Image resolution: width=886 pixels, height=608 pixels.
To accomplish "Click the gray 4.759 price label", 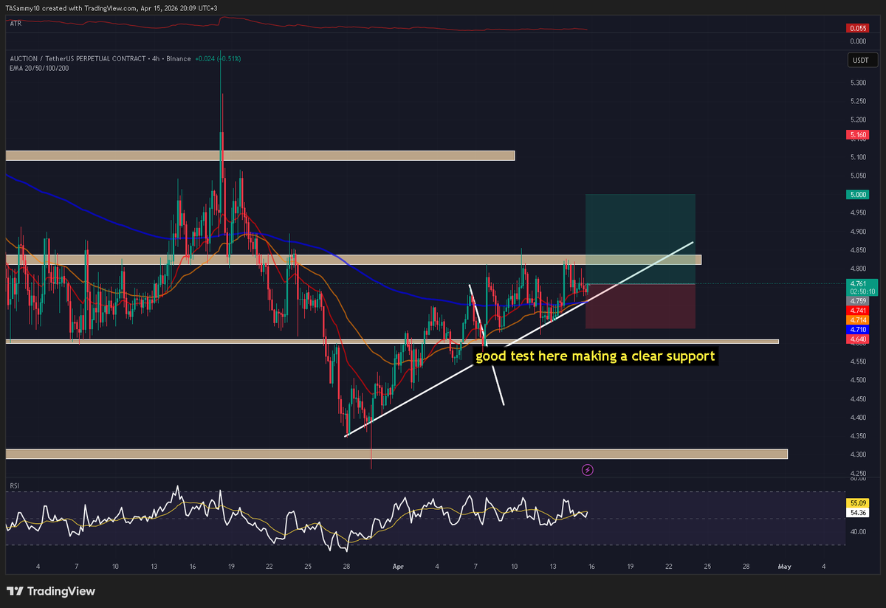I will point(858,301).
